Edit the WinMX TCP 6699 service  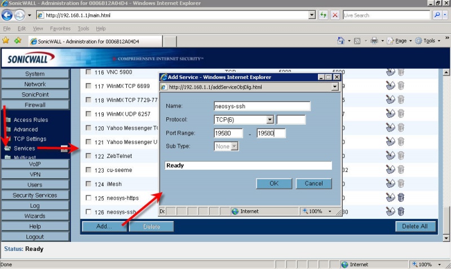[x=390, y=86]
